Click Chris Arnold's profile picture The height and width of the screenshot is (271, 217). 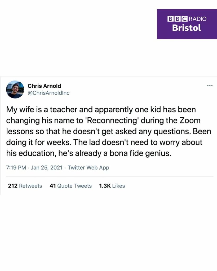tap(15, 90)
